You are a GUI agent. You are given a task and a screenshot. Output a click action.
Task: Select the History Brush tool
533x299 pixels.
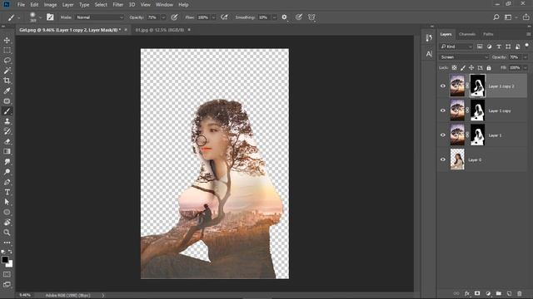click(x=7, y=131)
